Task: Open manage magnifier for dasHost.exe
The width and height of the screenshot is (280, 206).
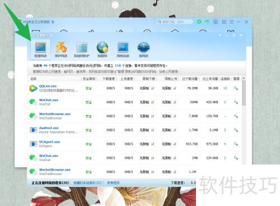Action: tap(236, 130)
